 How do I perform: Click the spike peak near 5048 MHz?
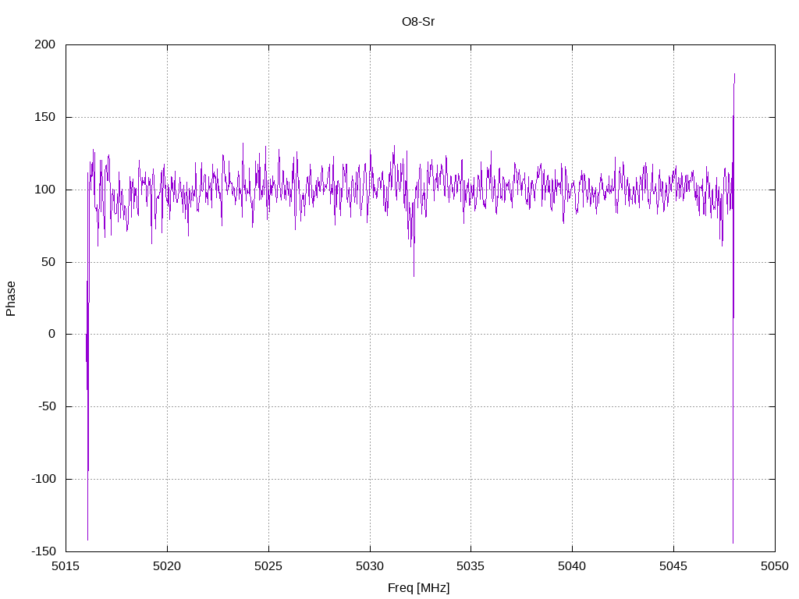(x=734, y=74)
